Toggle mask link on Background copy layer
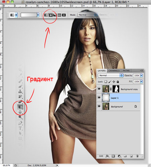Image resolution: width=151 pixels, height=167 pixels. 111,89
